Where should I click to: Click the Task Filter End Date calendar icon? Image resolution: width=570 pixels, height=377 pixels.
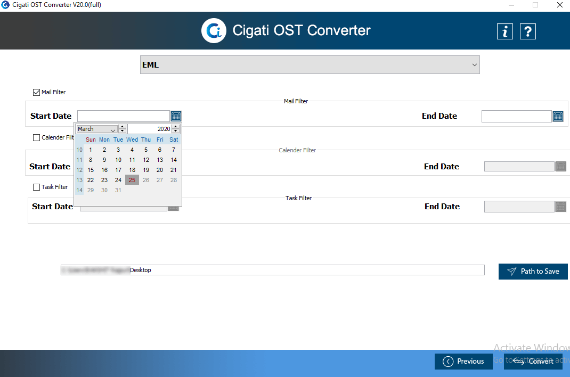[x=560, y=207]
